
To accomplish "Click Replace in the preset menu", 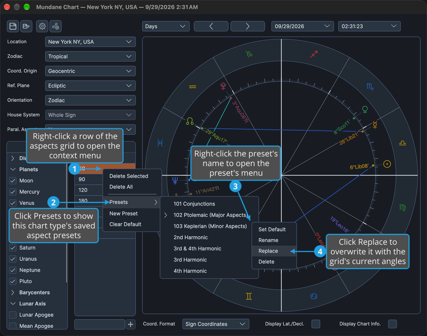I will click(x=274, y=251).
